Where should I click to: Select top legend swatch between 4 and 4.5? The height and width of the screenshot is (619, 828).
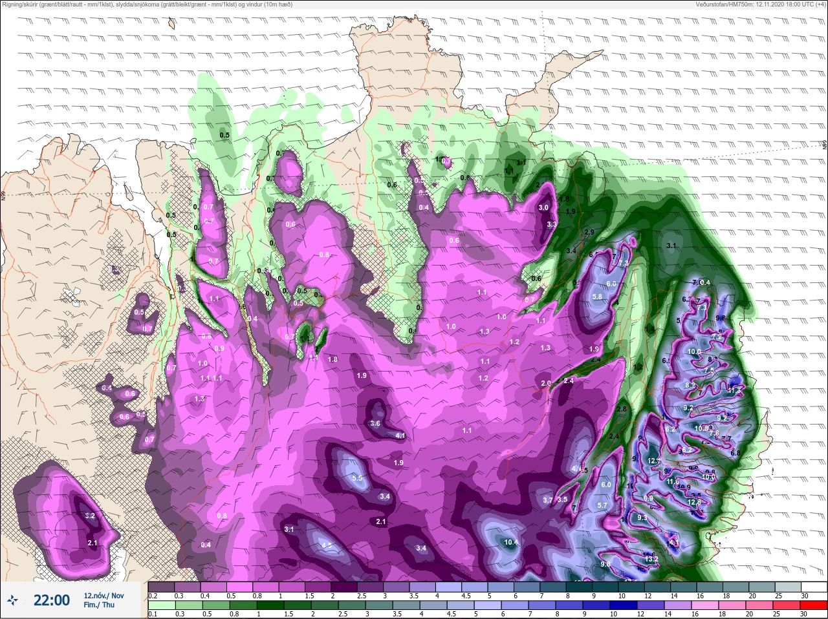coord(450,587)
